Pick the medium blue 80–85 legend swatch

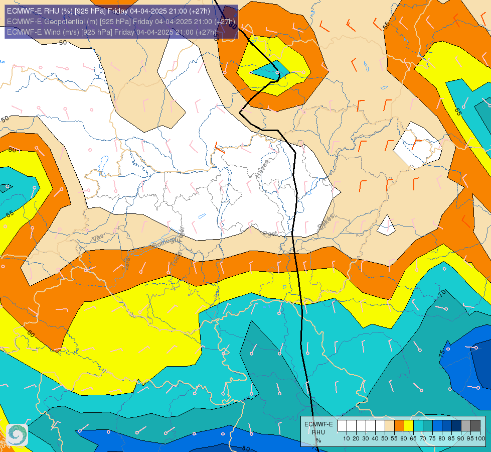(447, 426)
